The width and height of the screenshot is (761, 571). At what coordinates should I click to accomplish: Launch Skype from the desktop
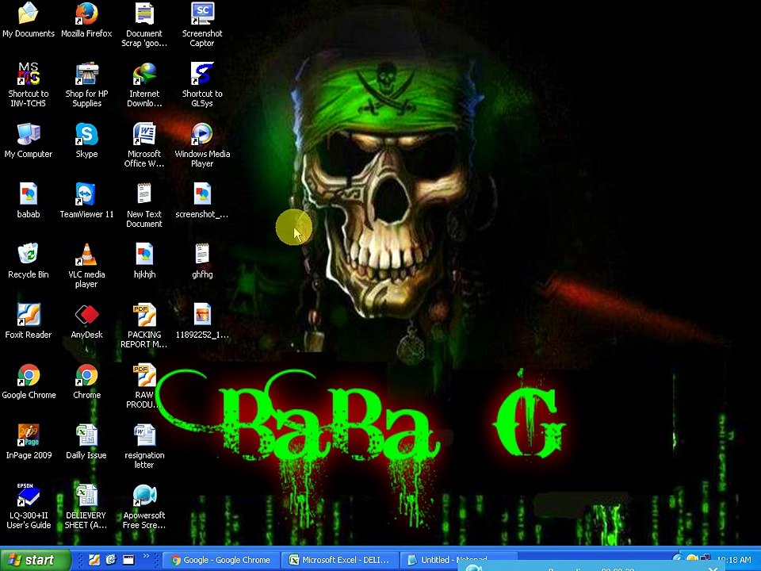[x=86, y=140]
